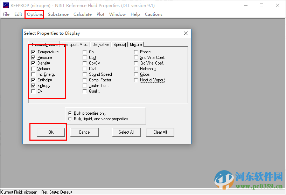
Task: Enable the Csat checkbox
Action: point(85,69)
